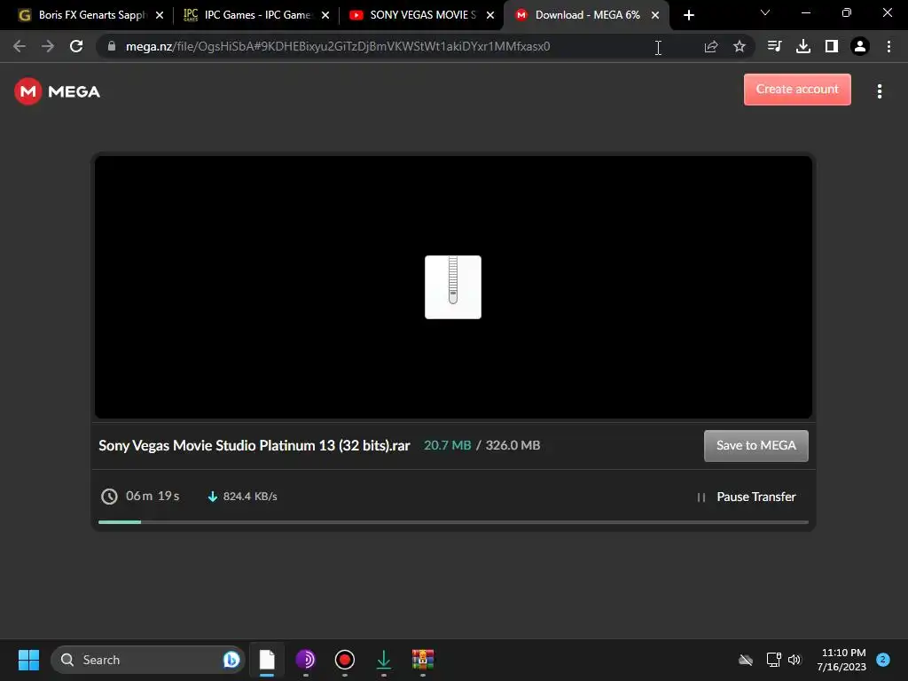The image size is (908, 681).
Task: Open volume control tray icon
Action: click(794, 660)
